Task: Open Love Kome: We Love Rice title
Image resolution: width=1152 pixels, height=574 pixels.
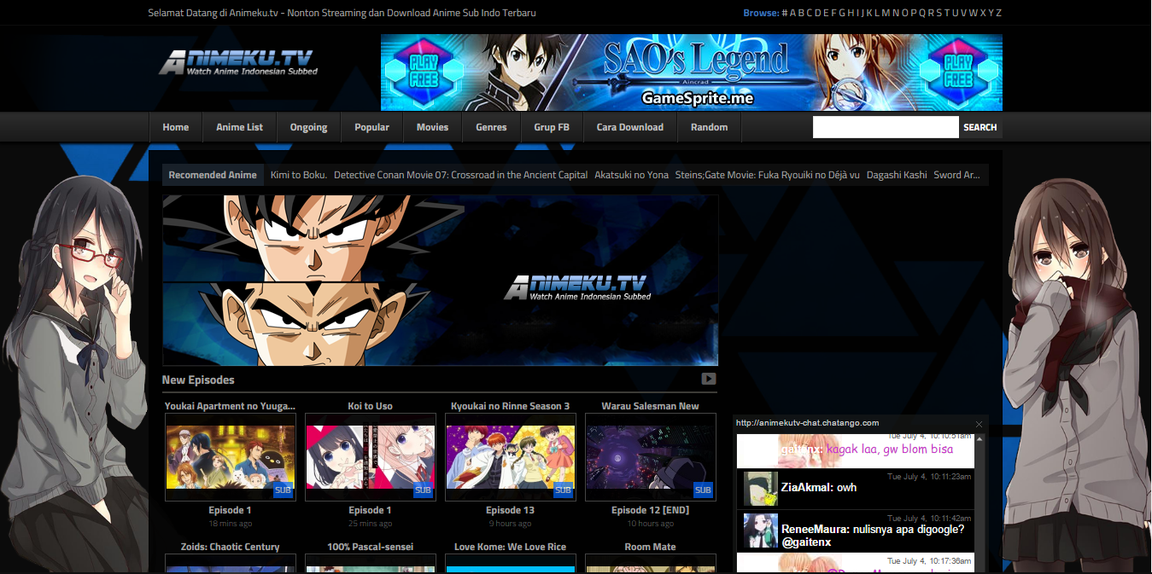Action: [x=511, y=547]
